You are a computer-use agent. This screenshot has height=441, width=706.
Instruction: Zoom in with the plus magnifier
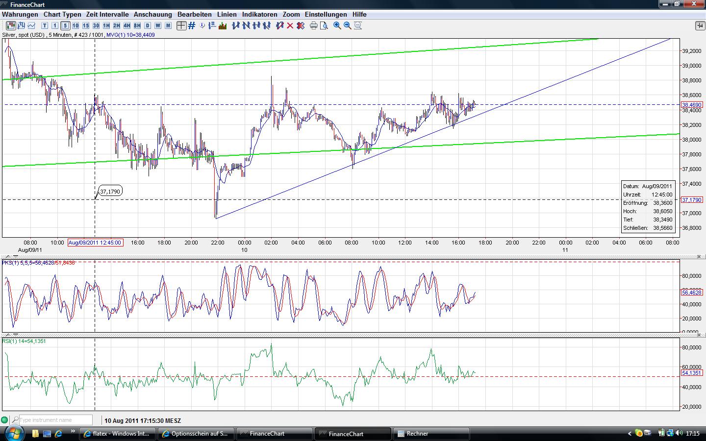coord(337,25)
